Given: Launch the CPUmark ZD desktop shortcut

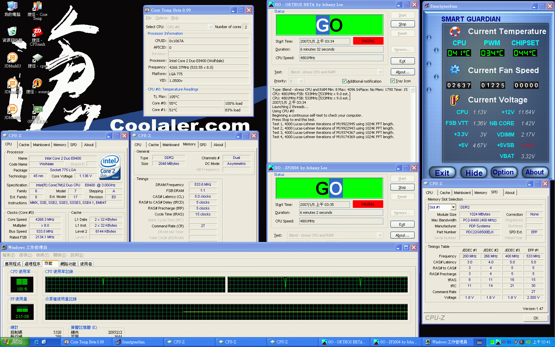Looking at the screenshot, I should [37, 32].
